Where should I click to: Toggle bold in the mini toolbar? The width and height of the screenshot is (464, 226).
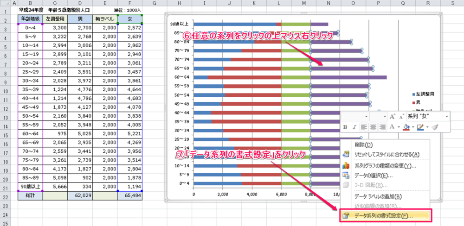click(x=345, y=127)
